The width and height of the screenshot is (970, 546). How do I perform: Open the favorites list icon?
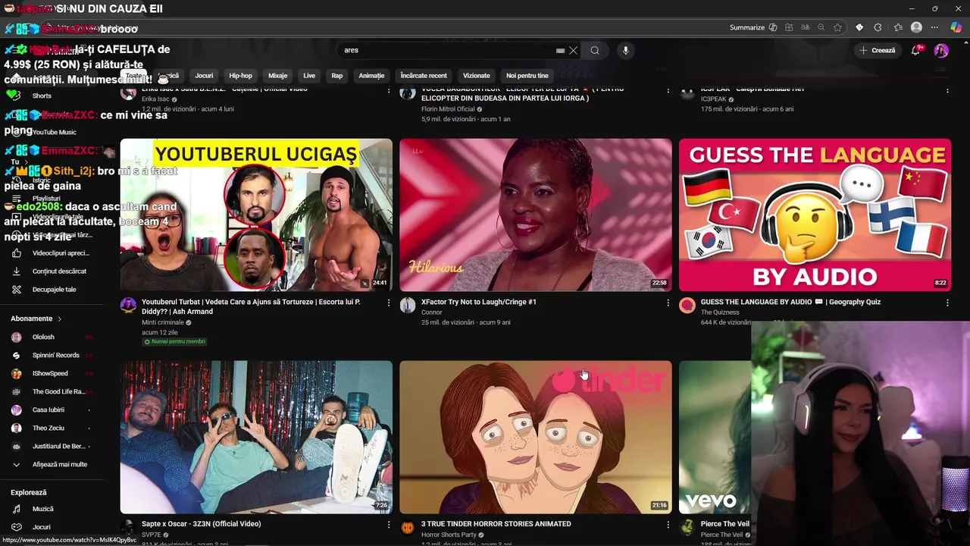coord(898,27)
